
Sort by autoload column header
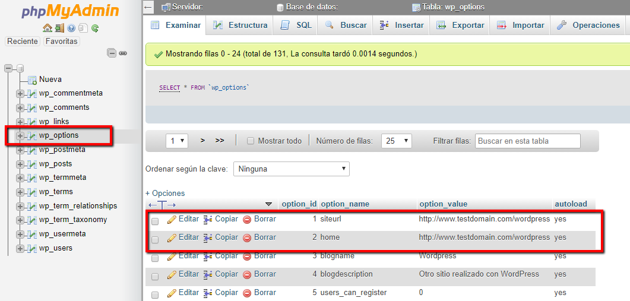coord(571,204)
